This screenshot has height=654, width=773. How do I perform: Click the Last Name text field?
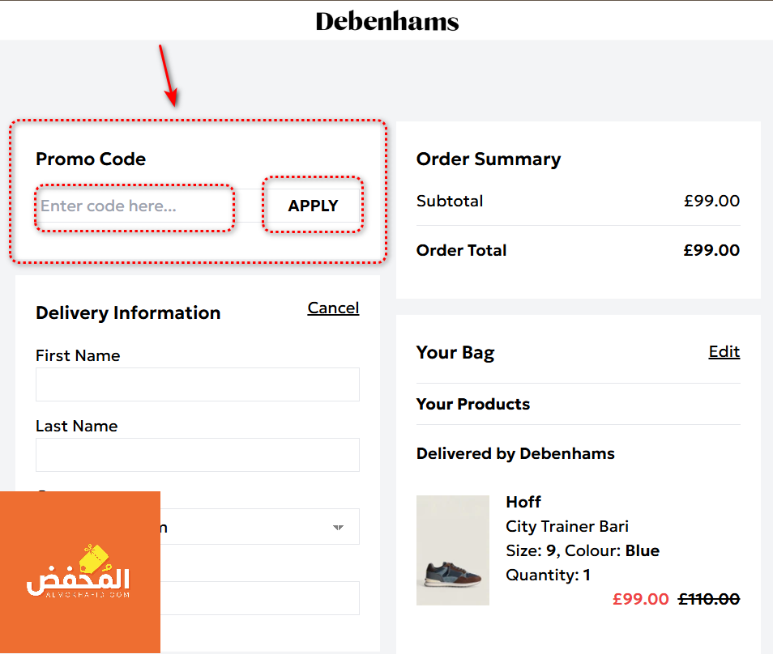click(x=198, y=455)
